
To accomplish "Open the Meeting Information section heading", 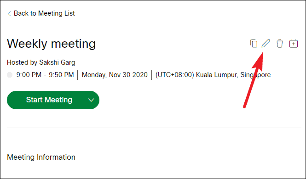I will pos(41,157).
